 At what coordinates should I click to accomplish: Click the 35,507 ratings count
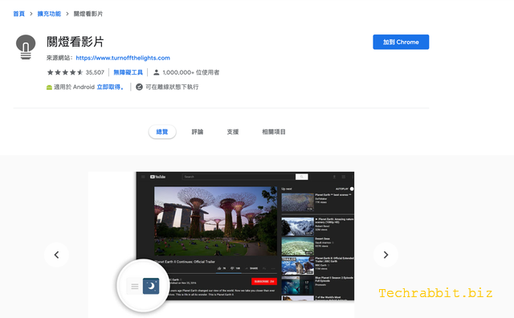95,72
